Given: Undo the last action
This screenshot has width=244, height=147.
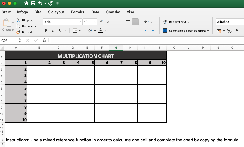Looking at the screenshot, I should click(40, 3).
